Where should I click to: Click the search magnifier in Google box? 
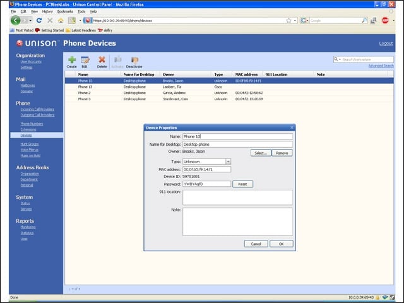coord(364,20)
